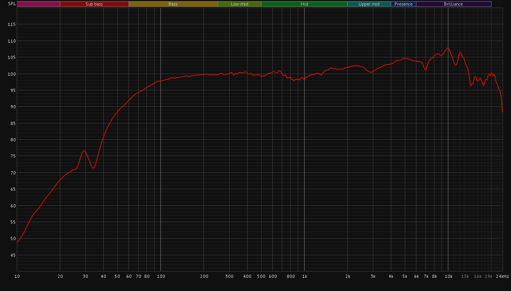Click the 5k frequency axis label

coord(405,276)
